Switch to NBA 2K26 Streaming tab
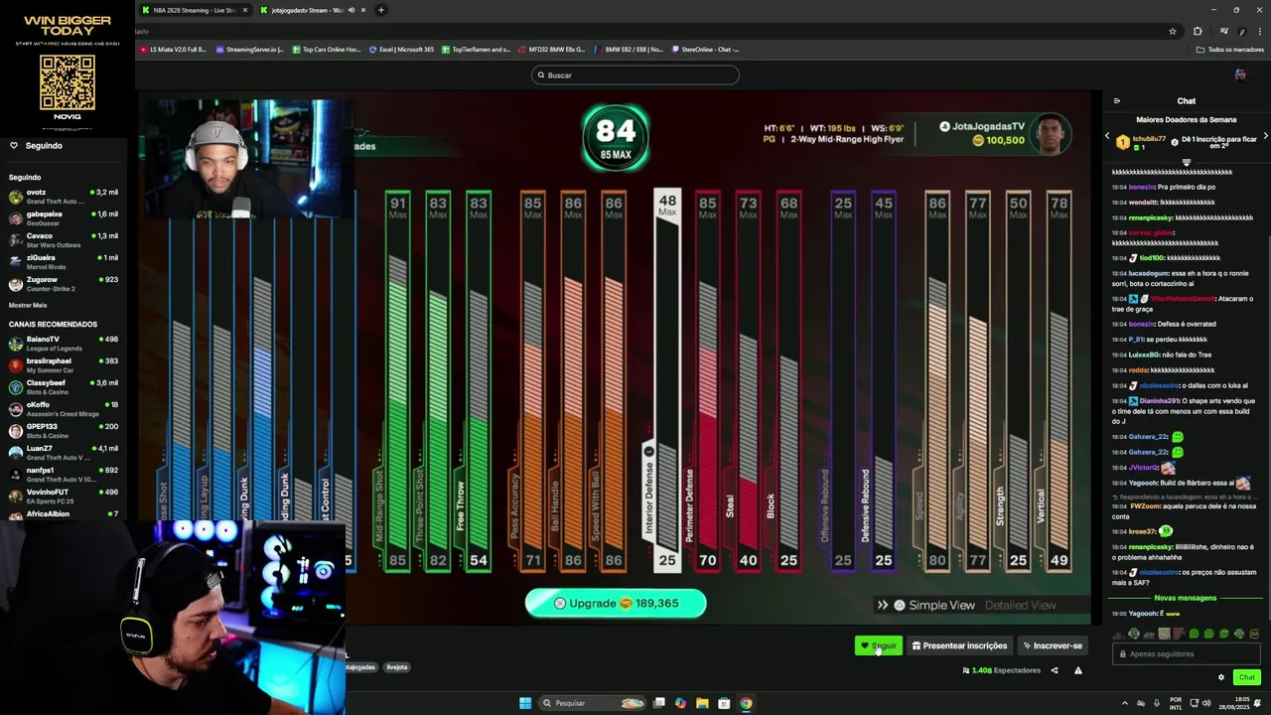 pos(196,10)
